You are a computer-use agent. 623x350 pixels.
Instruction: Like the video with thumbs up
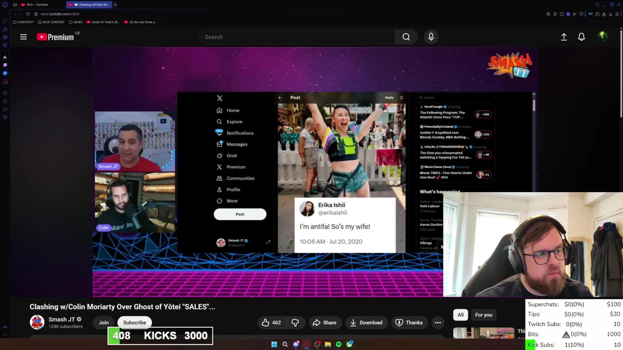pyautogui.click(x=271, y=323)
